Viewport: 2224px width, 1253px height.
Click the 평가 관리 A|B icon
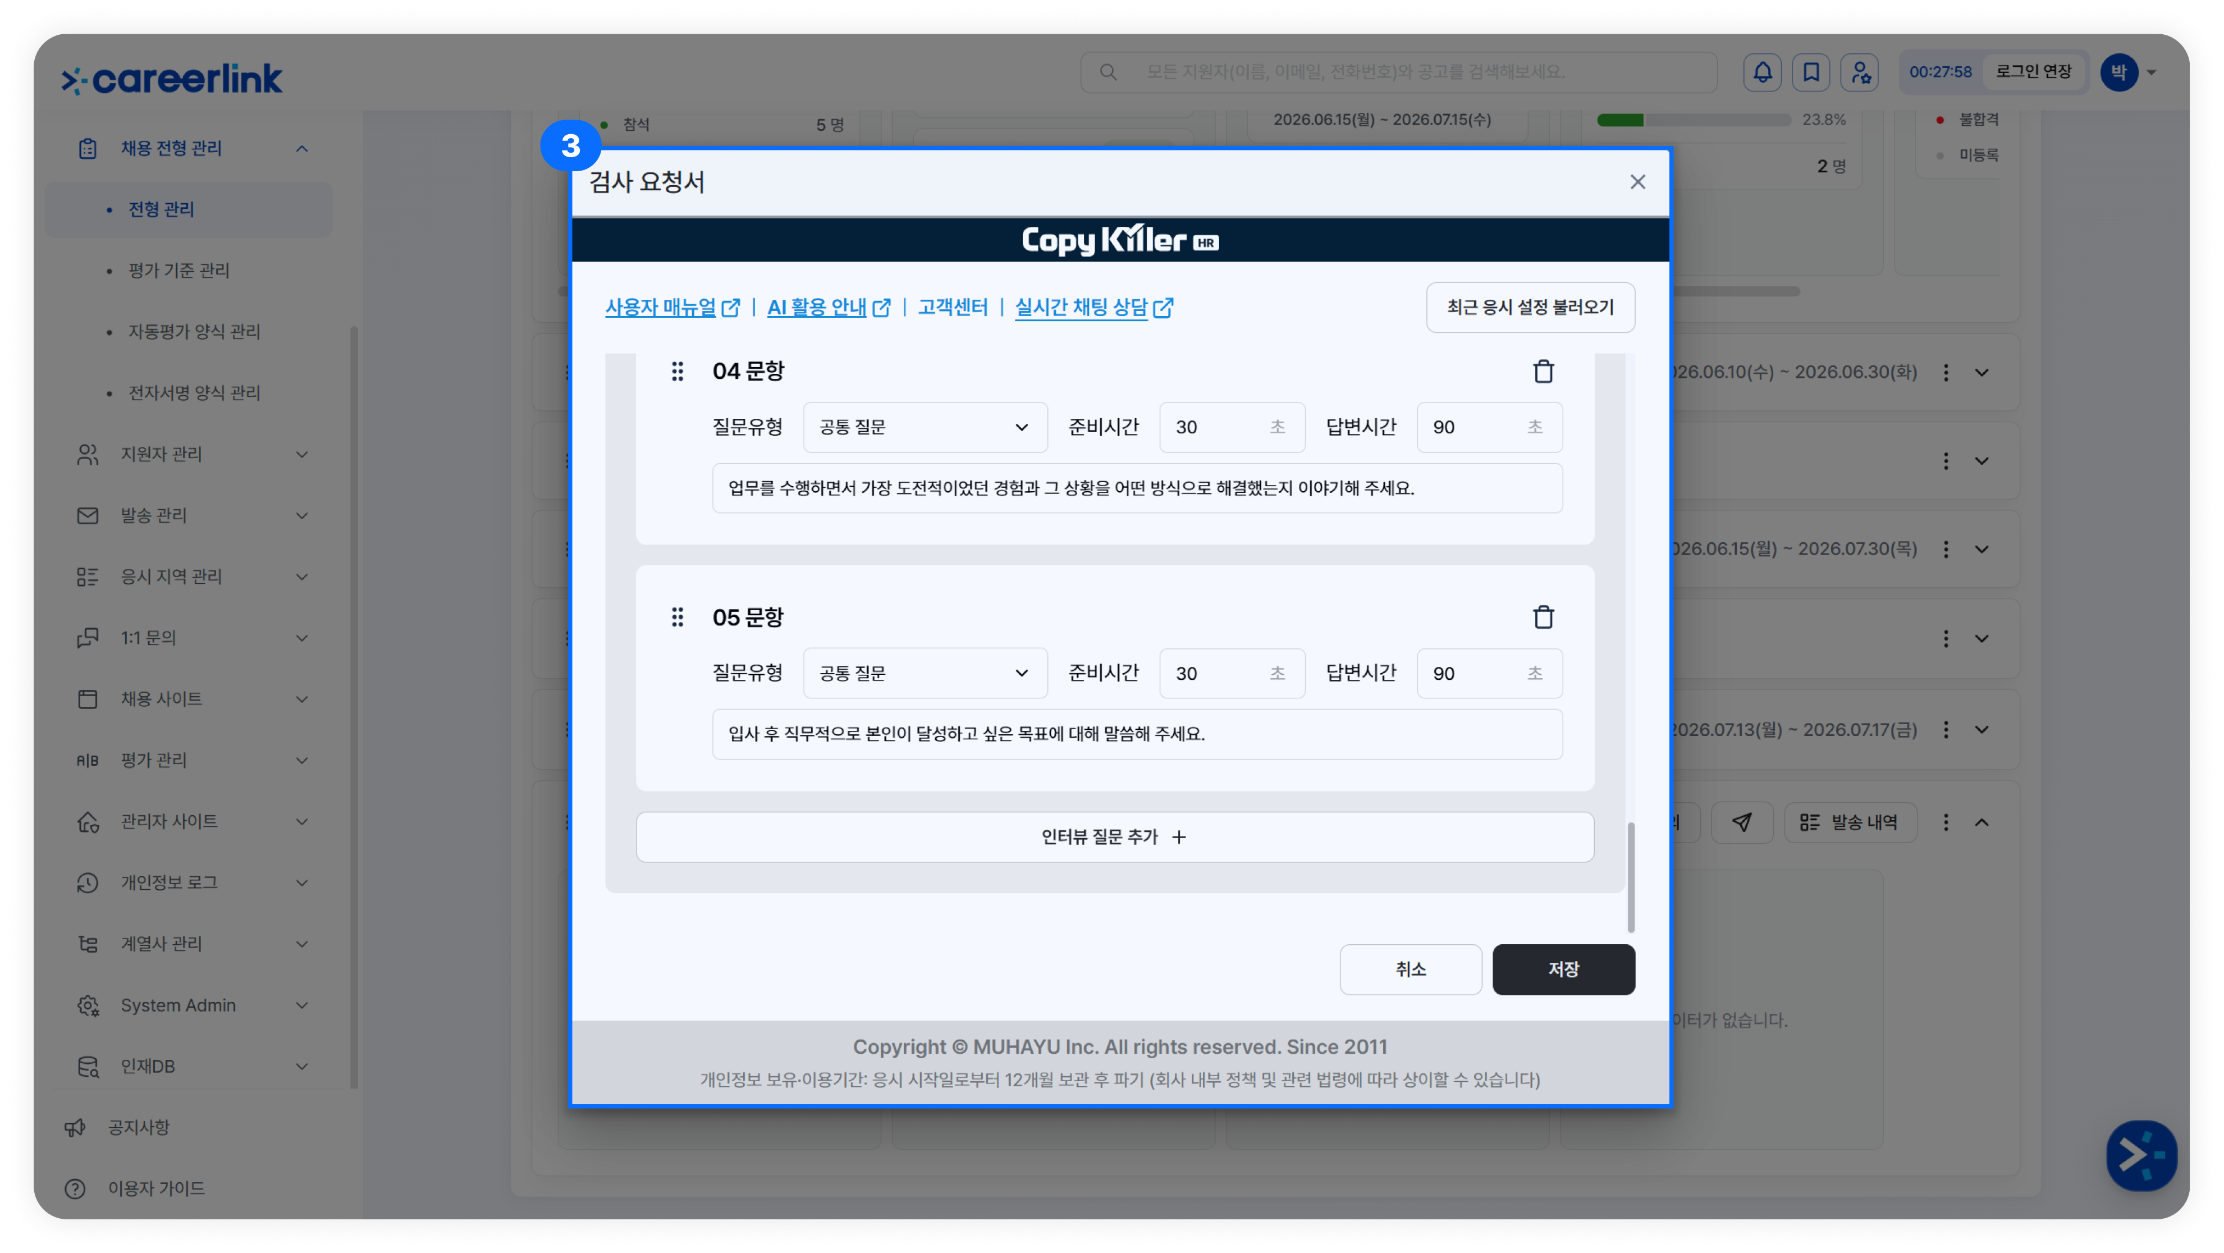pos(87,761)
